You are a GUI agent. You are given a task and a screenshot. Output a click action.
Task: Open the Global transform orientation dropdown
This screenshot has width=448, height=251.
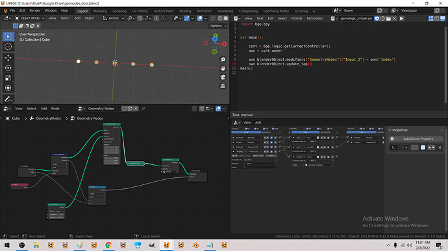pos(114,18)
